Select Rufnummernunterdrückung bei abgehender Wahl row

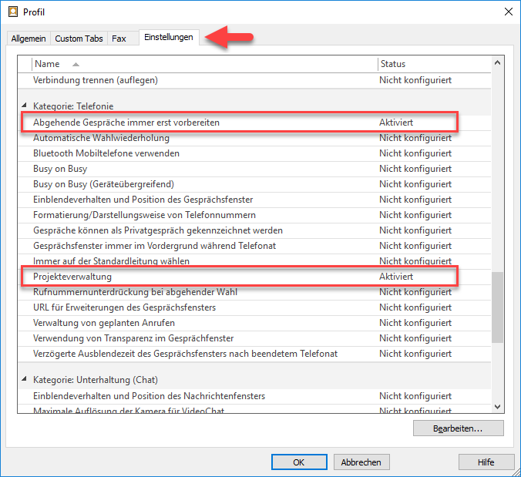point(135,292)
